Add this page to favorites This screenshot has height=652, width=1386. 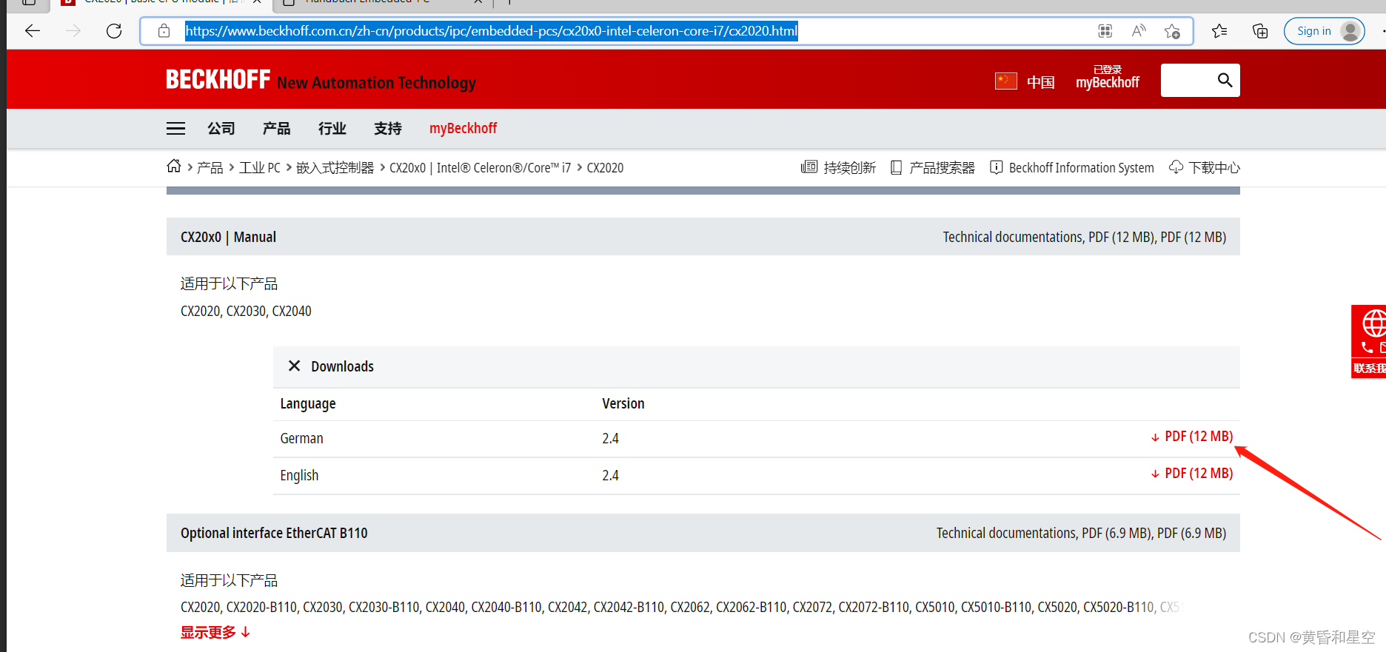point(1172,31)
